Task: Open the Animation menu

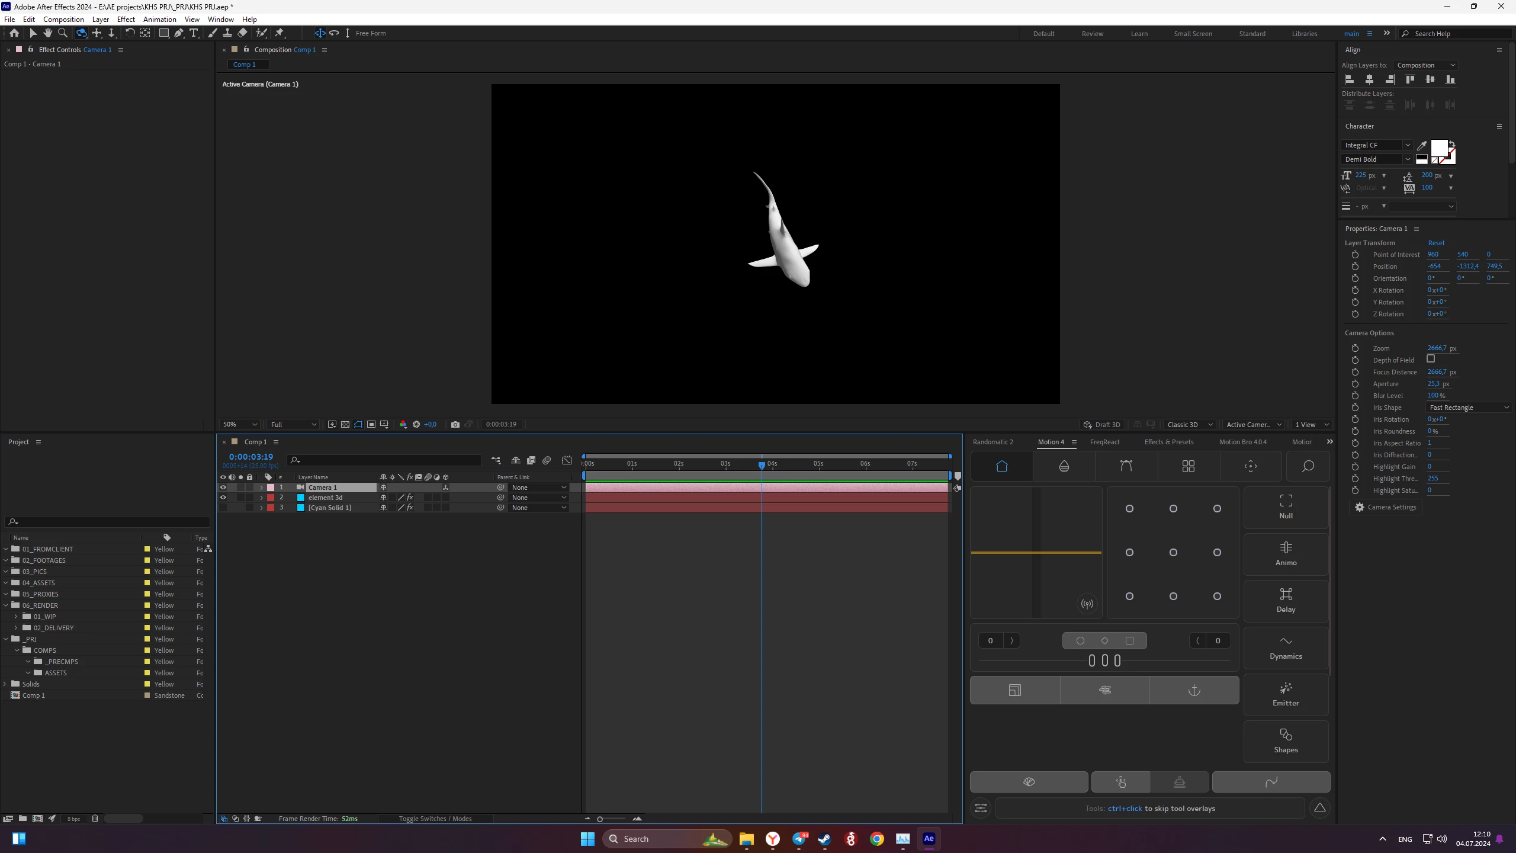Action: point(159,19)
